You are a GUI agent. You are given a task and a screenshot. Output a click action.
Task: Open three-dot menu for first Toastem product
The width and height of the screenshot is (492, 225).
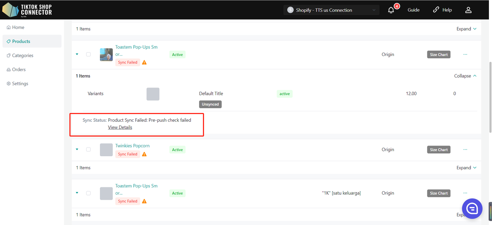click(465, 55)
